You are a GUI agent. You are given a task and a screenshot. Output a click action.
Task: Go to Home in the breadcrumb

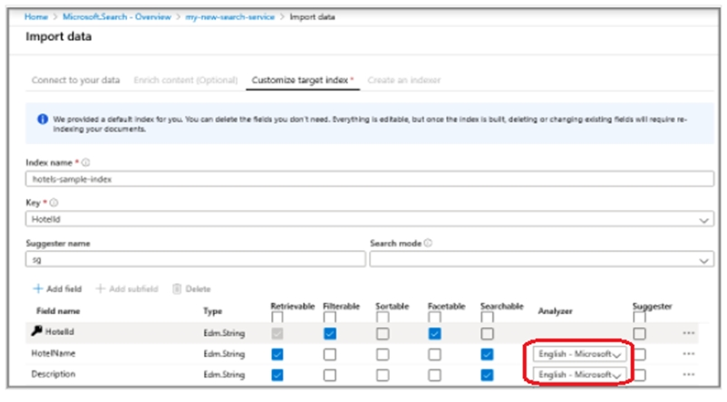36,16
